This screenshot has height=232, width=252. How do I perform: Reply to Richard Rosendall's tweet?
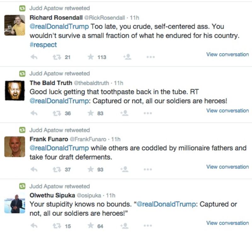(35, 57)
